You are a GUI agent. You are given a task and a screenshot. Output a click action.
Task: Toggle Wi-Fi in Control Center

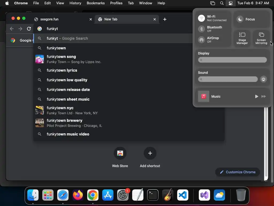pyautogui.click(x=201, y=18)
